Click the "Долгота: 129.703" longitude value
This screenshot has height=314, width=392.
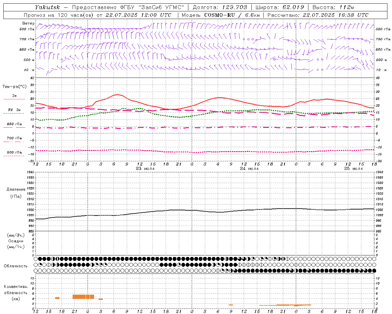(x=220, y=7)
